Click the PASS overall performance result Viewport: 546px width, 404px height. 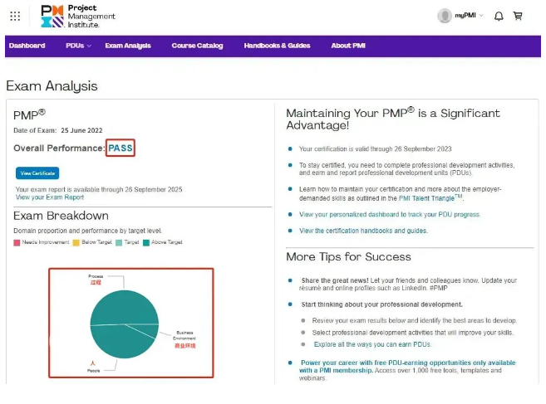point(121,148)
